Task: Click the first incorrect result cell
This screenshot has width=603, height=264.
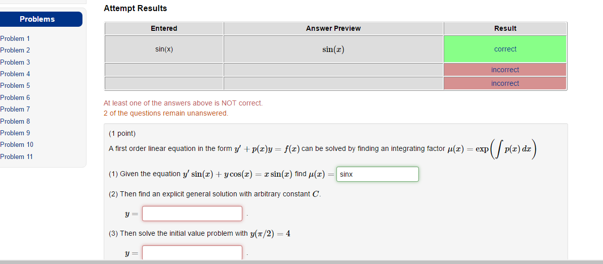Action: pyautogui.click(x=505, y=70)
